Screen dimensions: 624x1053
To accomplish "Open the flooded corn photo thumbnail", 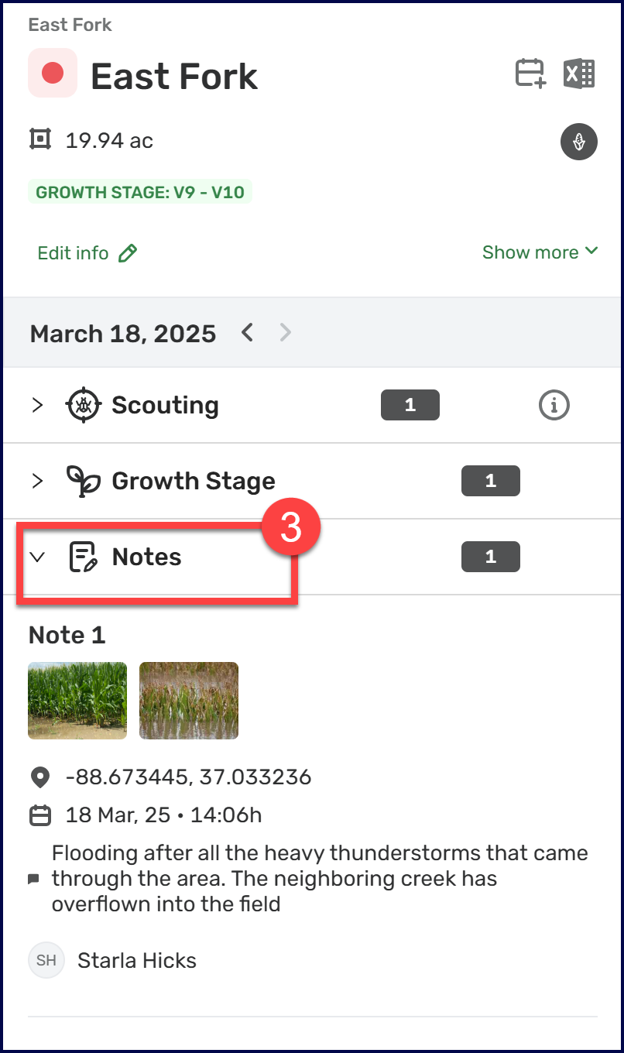I will pyautogui.click(x=189, y=700).
